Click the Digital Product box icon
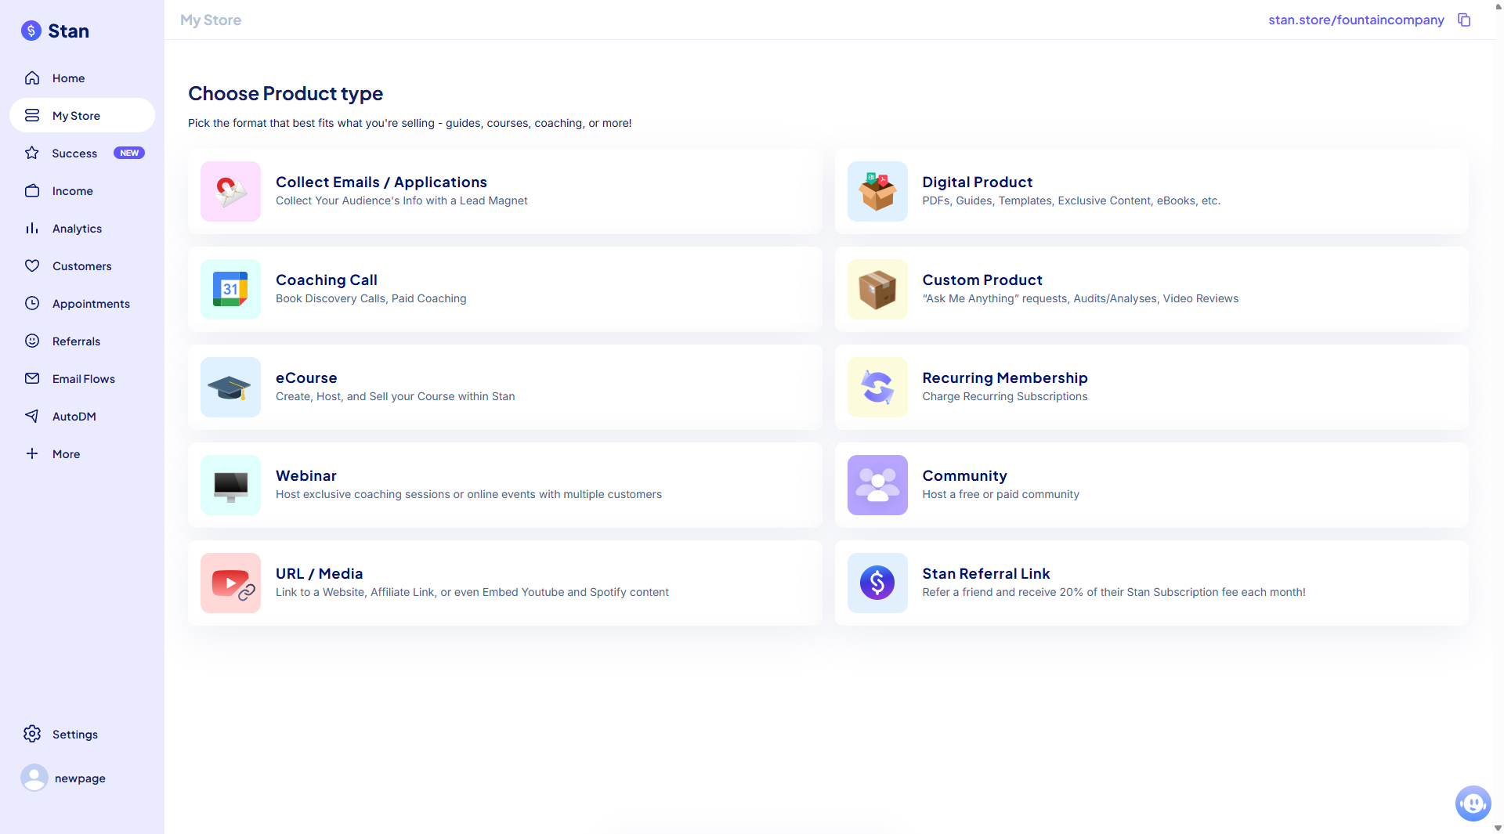The image size is (1504, 834). [877, 191]
